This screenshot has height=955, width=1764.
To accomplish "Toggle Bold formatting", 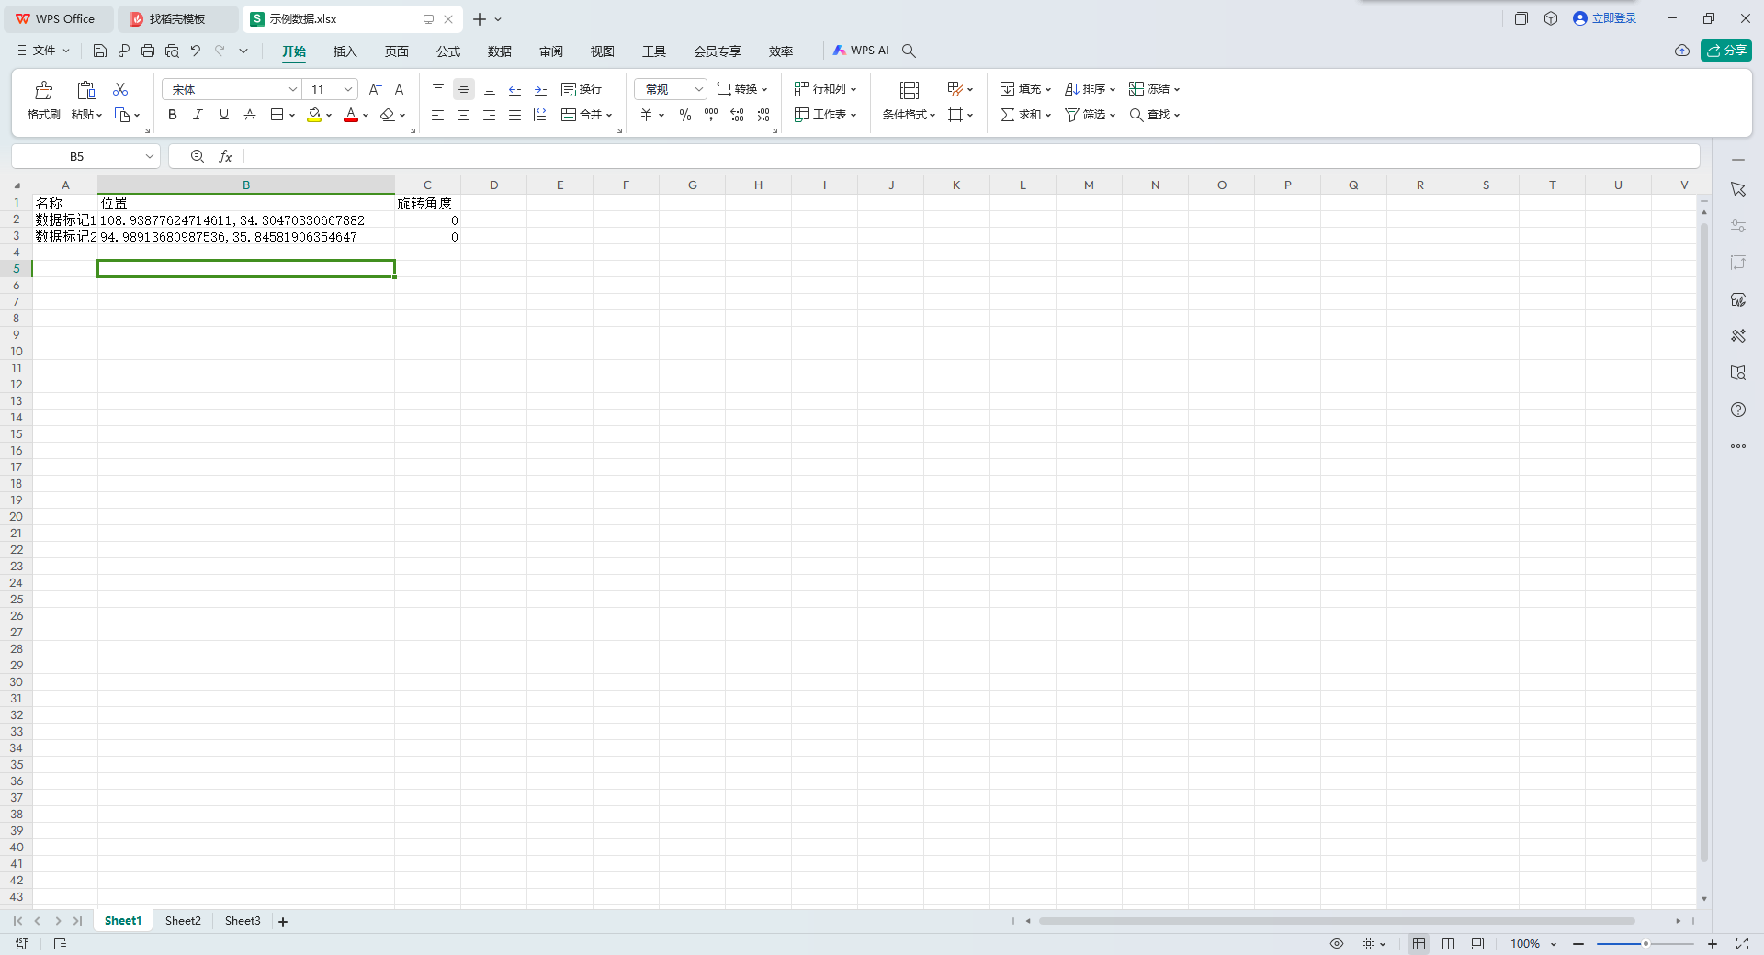I will coord(173,115).
